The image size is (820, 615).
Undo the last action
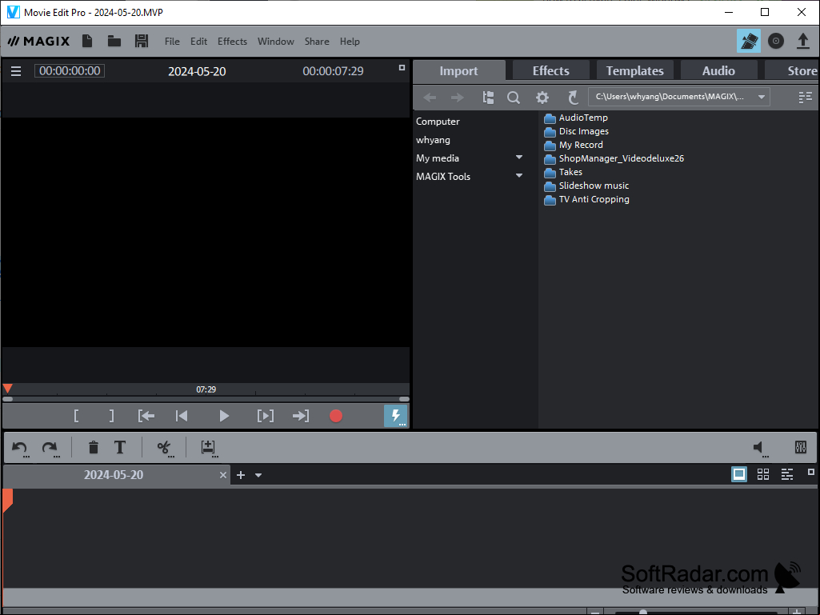(x=20, y=448)
